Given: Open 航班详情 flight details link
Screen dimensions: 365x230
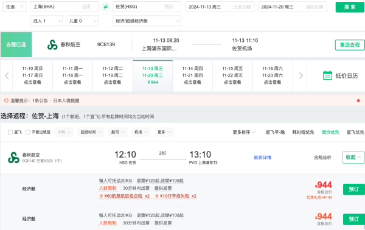Looking at the screenshot, I should tap(262, 158).
